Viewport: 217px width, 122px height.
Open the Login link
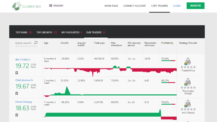(177, 6)
